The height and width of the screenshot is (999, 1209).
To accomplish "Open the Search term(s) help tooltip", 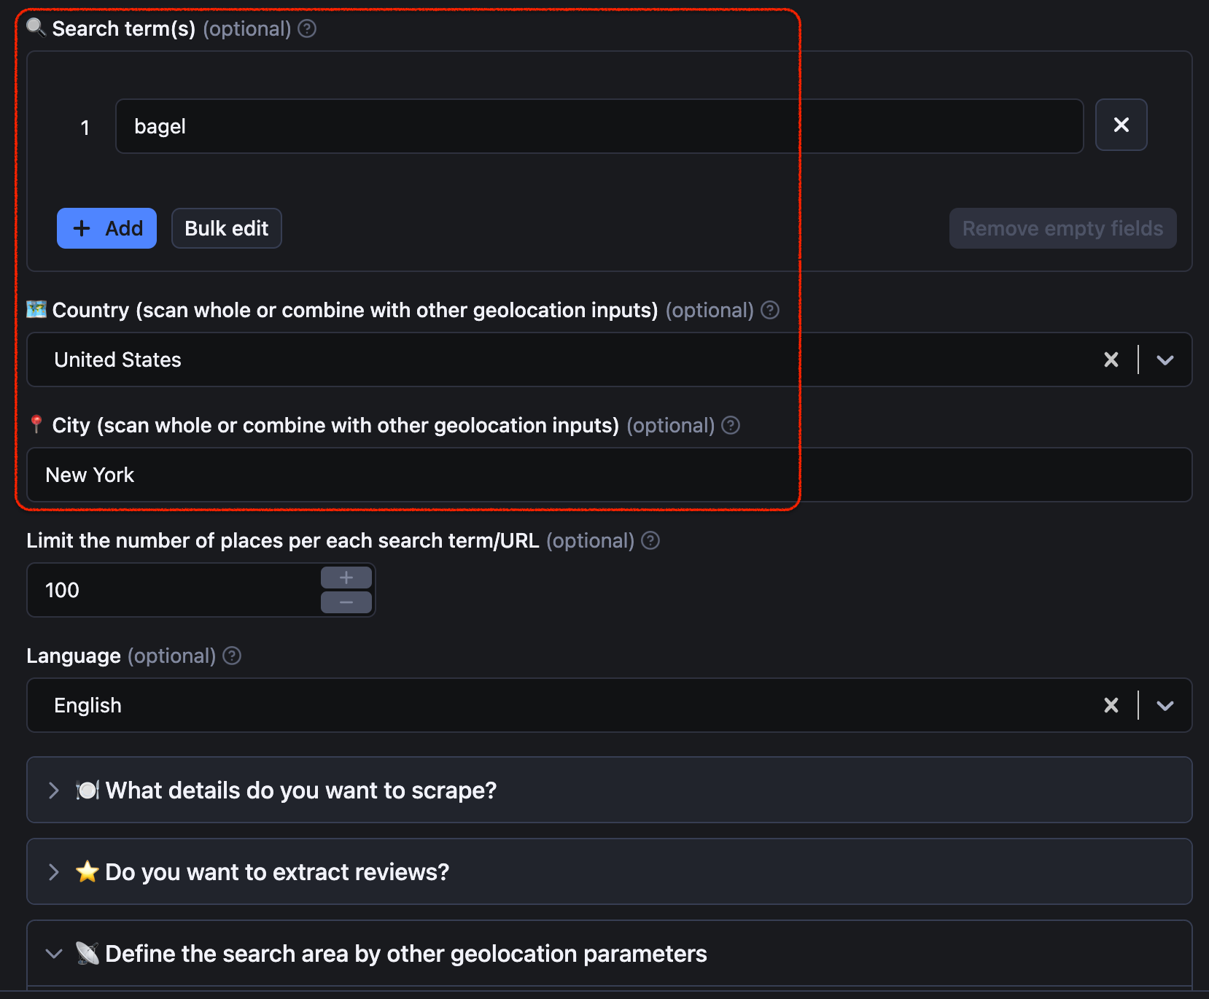I will click(x=307, y=28).
